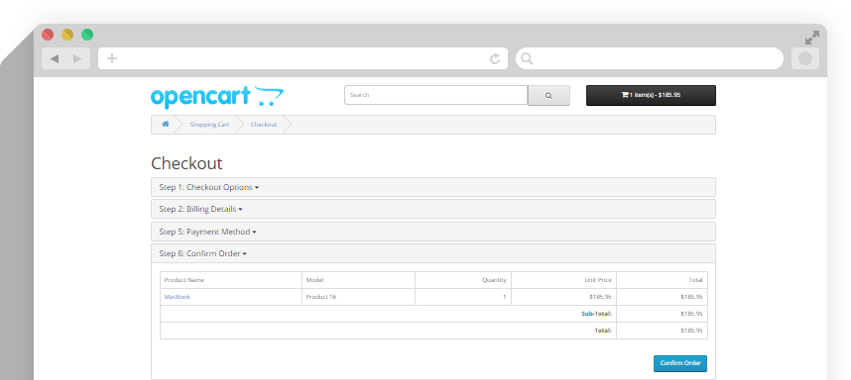Open Shopping Cart breadcrumb link
The width and height of the screenshot is (851, 380).
[x=209, y=125]
